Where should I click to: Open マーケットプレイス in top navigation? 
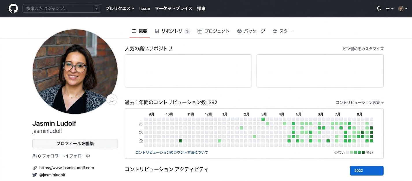[x=173, y=9]
